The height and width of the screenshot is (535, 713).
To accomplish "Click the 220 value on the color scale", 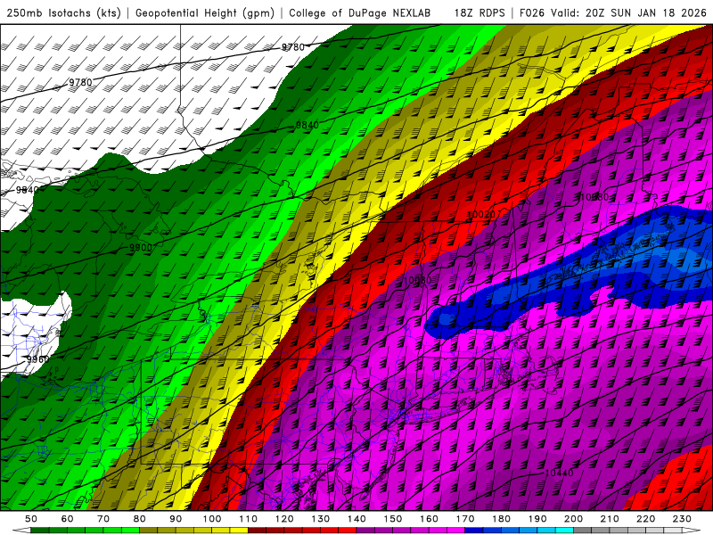I will click(x=645, y=519).
